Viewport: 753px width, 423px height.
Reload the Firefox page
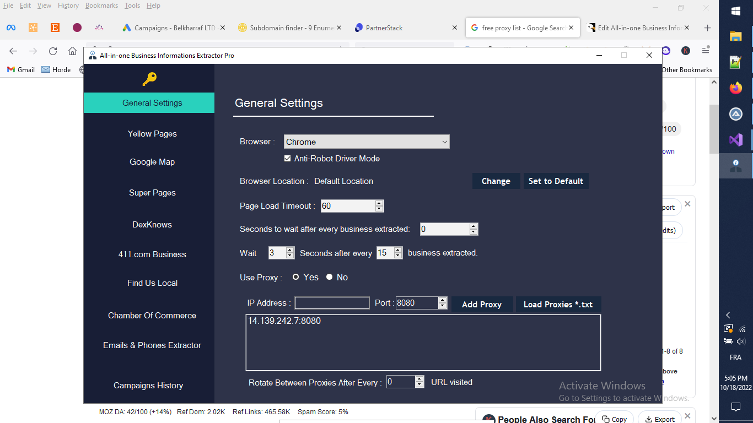(53, 51)
